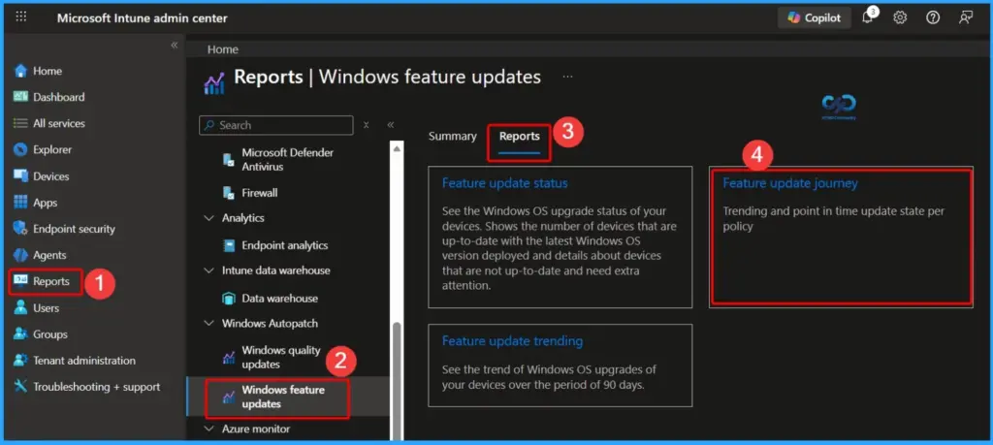
Task: Open the feedback person icon
Action: point(965,17)
